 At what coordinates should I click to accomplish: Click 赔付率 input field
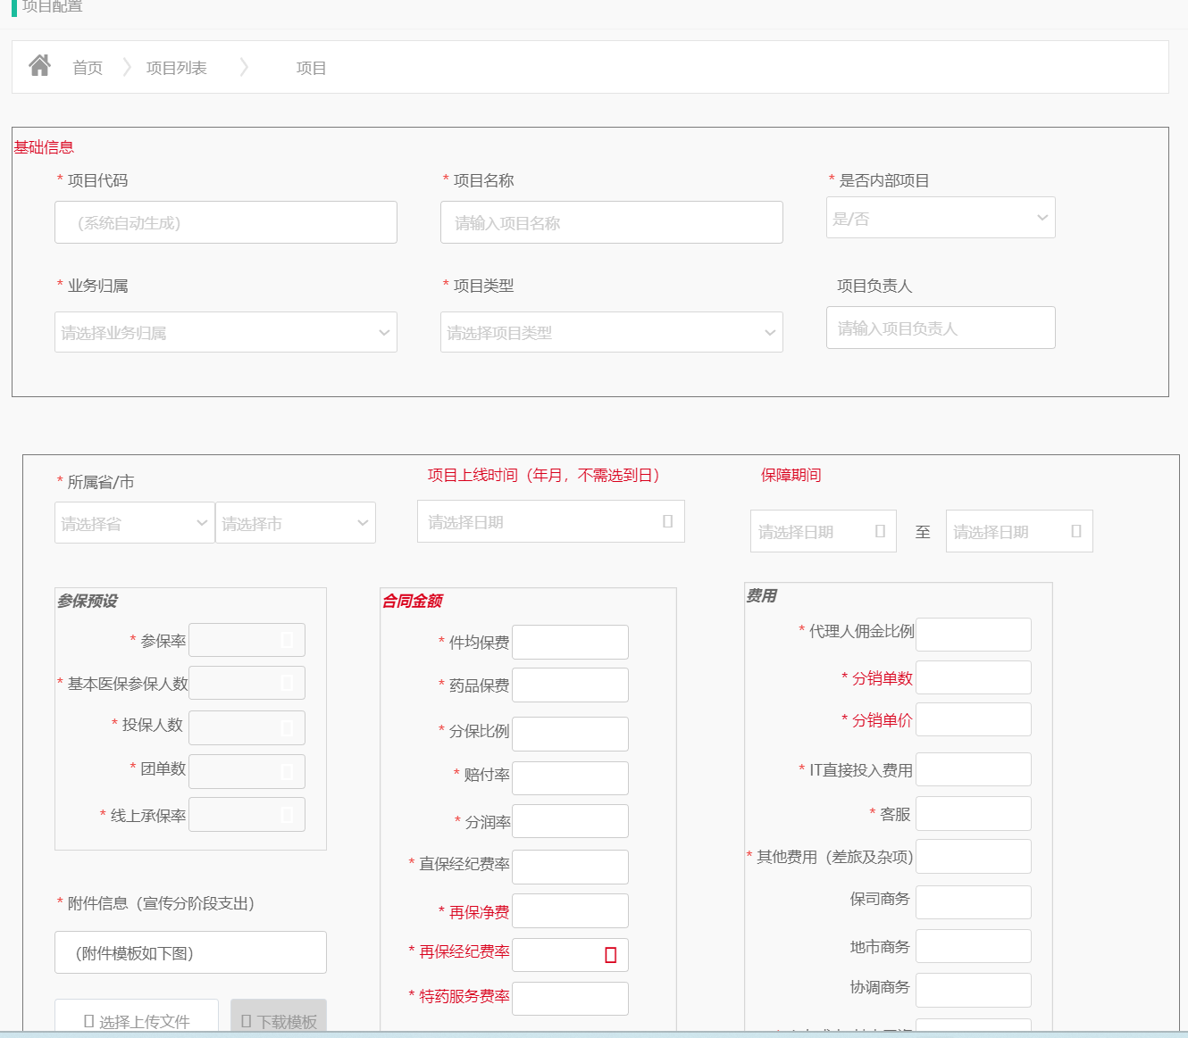570,778
